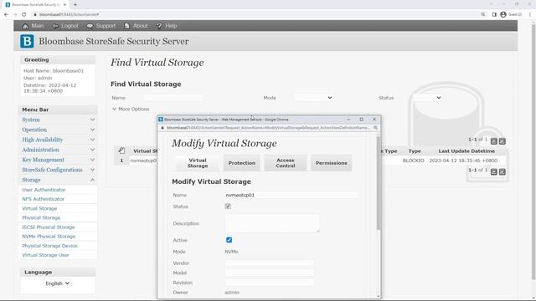
Task: Open the Guest profile icon
Action: [503, 15]
